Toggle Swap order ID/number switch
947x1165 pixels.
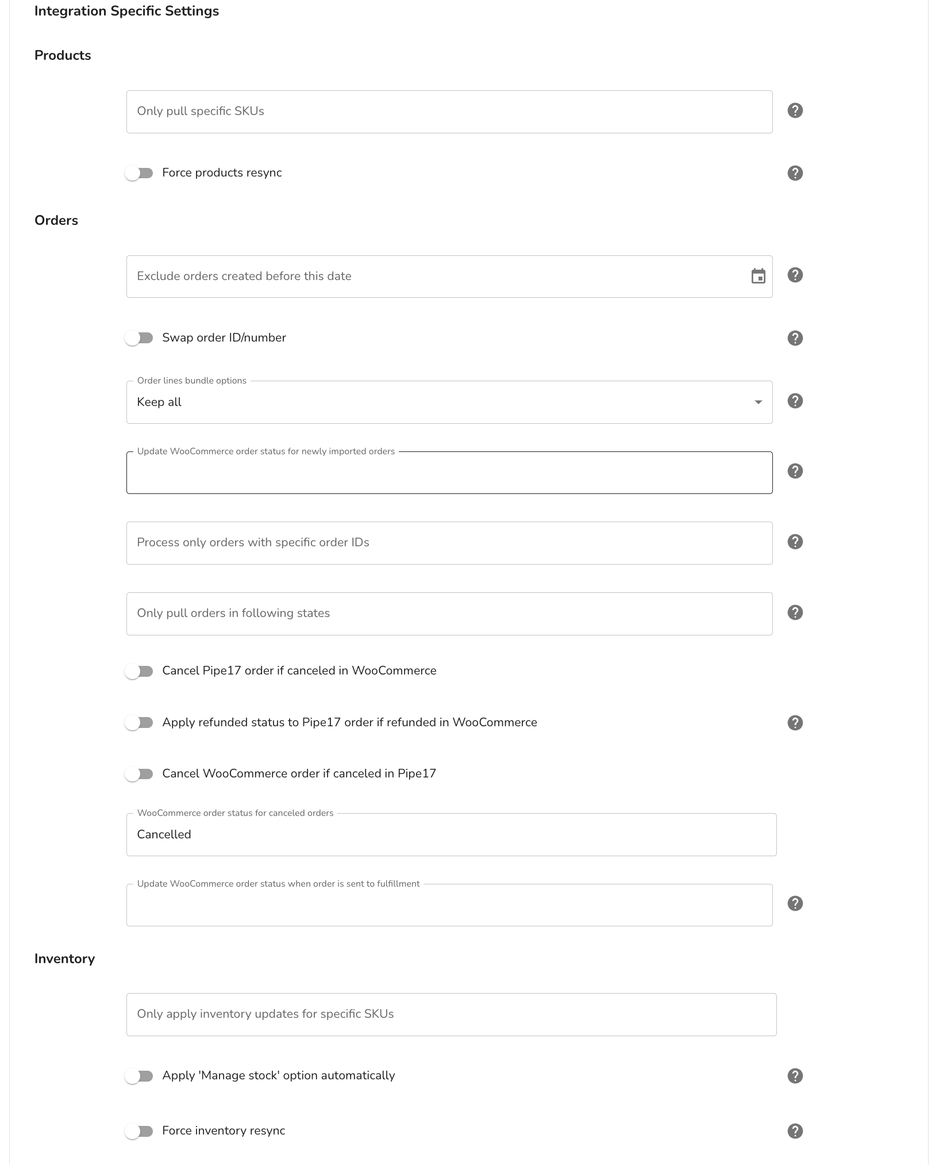coord(139,338)
